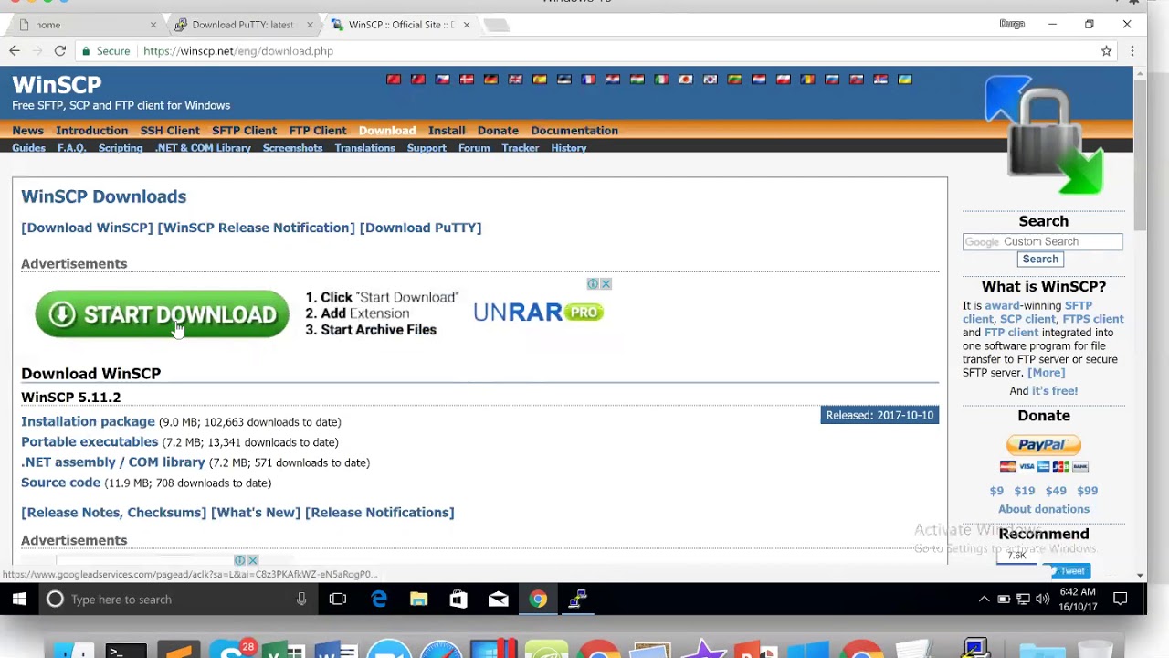Viewport: 1169px width, 658px height.
Task: Open File Explorer from the taskbar
Action: pyautogui.click(x=418, y=600)
